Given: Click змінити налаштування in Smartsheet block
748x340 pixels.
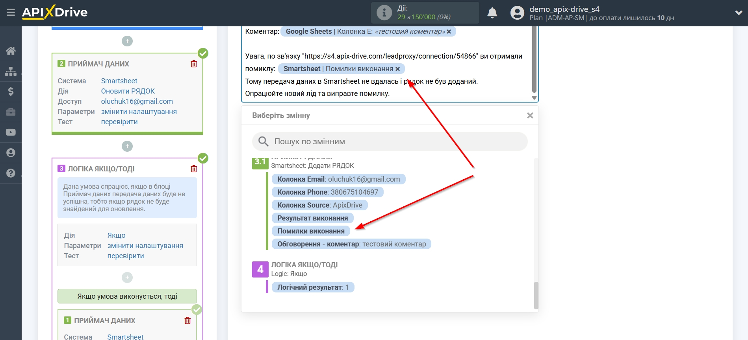Looking at the screenshot, I should (x=139, y=112).
